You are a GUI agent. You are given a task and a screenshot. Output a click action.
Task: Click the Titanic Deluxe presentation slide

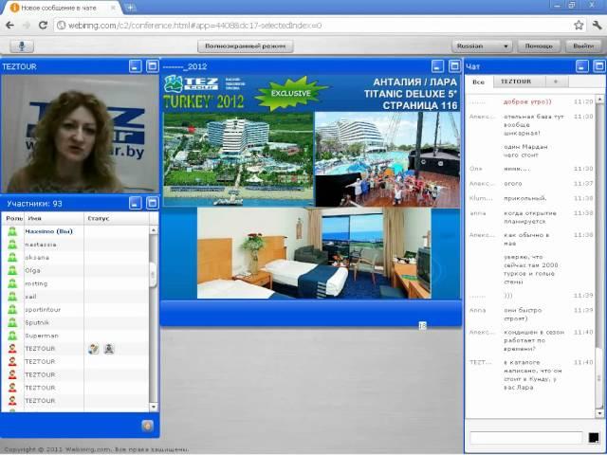(x=311, y=188)
